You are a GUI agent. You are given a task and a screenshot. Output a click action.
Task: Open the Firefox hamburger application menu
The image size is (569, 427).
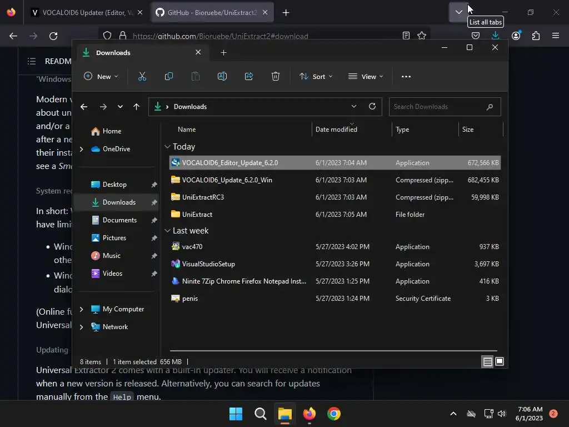[x=556, y=36]
